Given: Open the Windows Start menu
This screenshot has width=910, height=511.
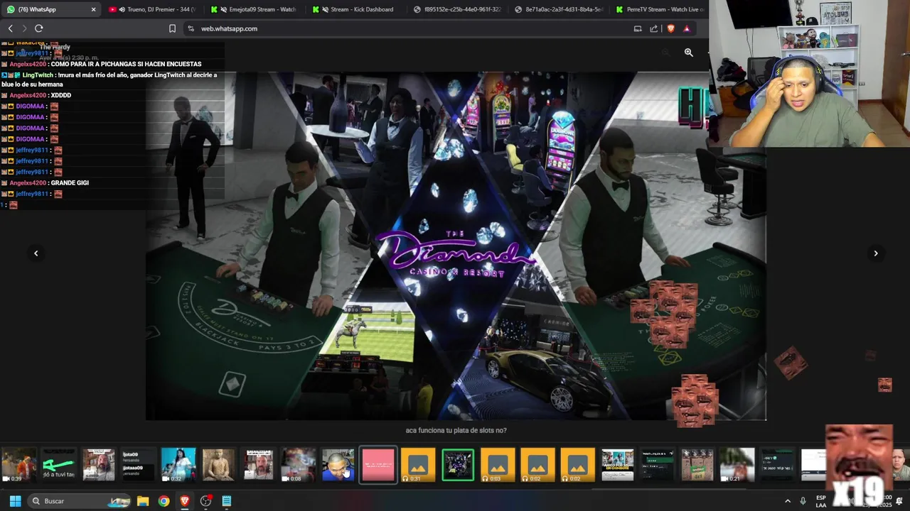Looking at the screenshot, I should (x=15, y=501).
